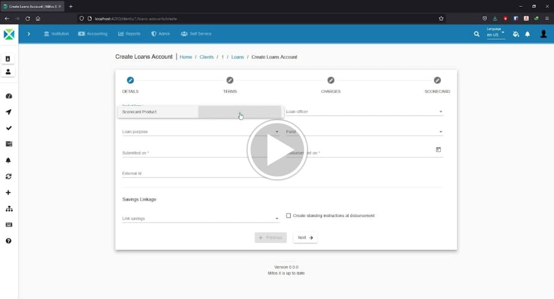Bookmark page with the star icon
The image size is (554, 299).
coord(441,19)
